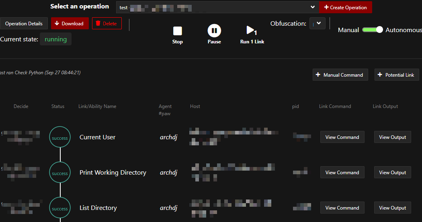422x222 pixels.
Task: Add a Potential Link
Action: pyautogui.click(x=397, y=75)
